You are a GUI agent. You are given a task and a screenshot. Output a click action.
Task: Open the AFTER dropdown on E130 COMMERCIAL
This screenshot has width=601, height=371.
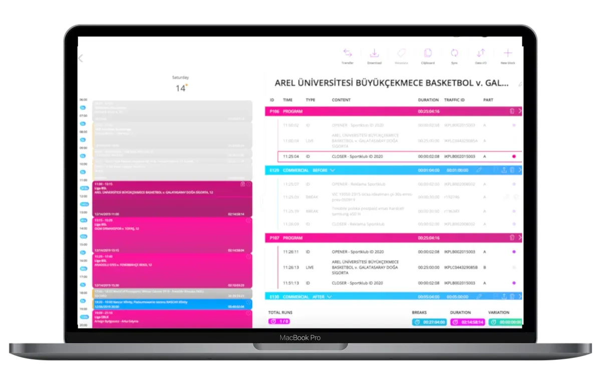tap(331, 296)
